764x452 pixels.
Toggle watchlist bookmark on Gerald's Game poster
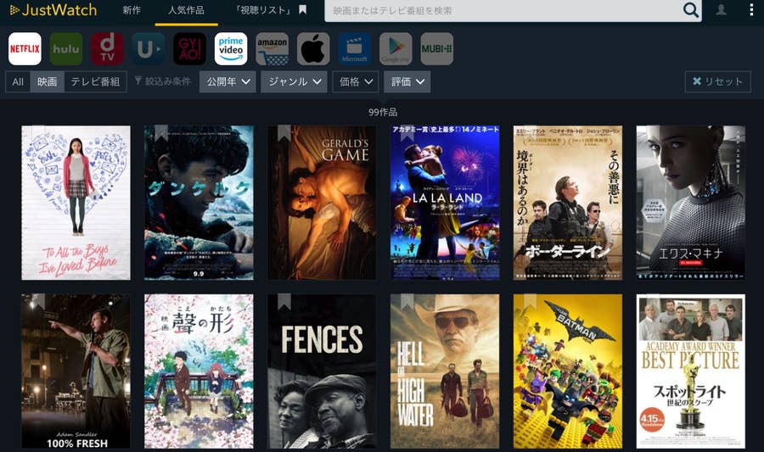[284, 133]
